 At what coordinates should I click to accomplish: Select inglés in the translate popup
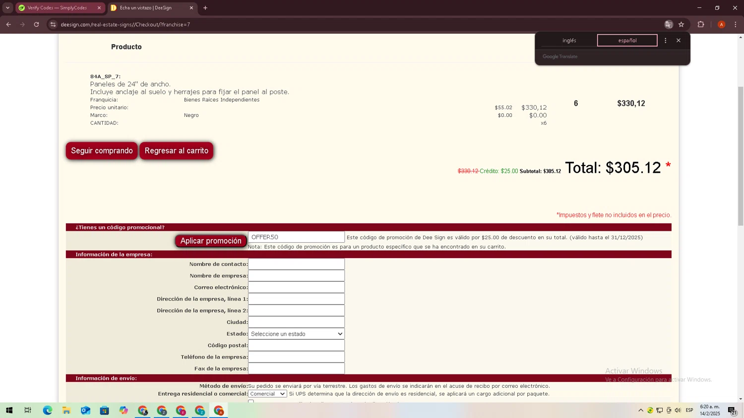pos(569,41)
